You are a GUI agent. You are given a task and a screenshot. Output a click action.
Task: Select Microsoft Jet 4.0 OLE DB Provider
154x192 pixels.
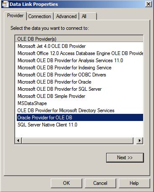tap(80, 46)
